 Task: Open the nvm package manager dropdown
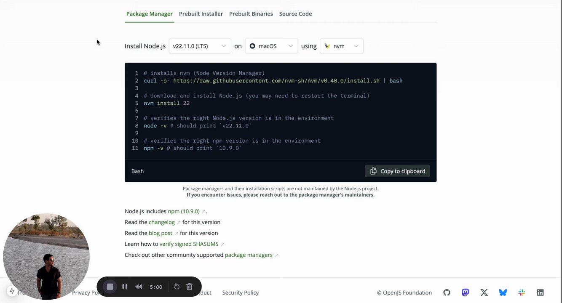[342, 46]
